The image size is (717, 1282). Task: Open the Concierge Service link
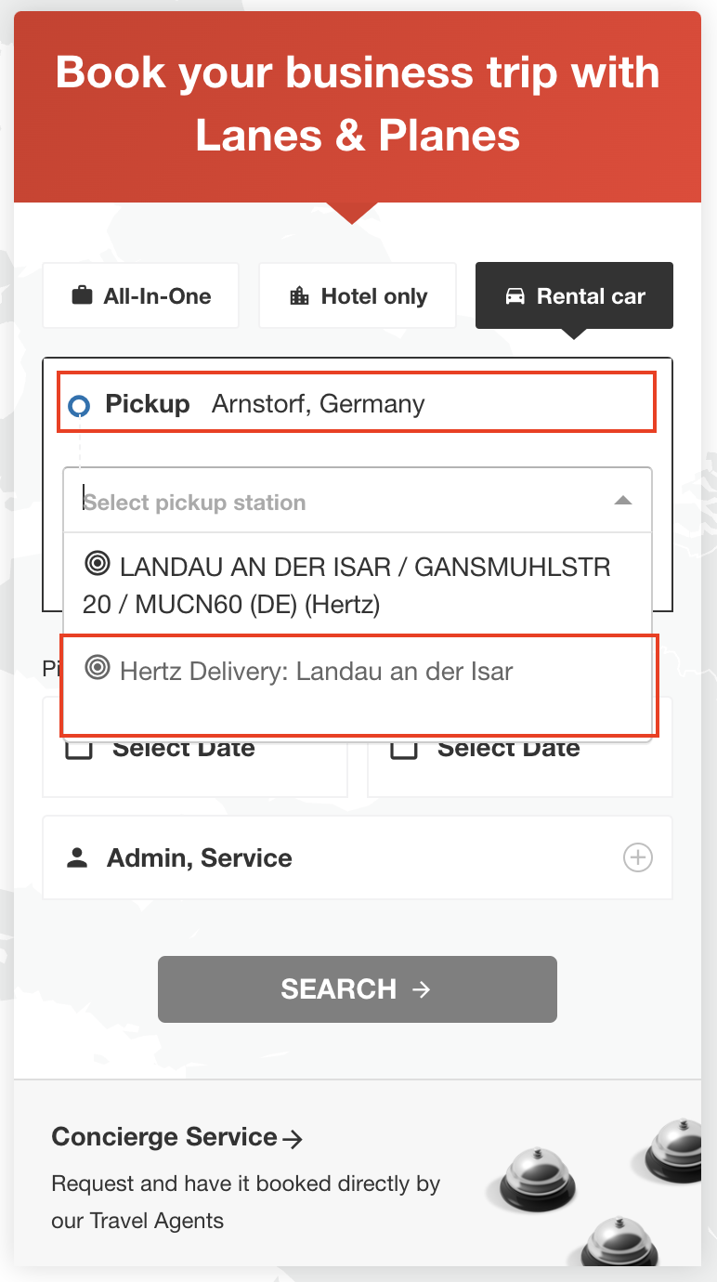tap(163, 1135)
